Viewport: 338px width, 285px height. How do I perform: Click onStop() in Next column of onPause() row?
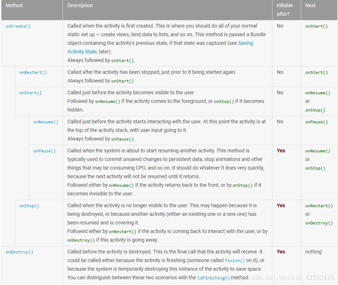click(315, 168)
